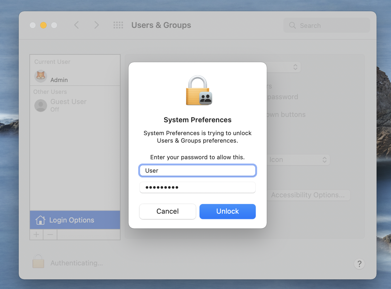Add a user with the plus button

click(x=36, y=235)
